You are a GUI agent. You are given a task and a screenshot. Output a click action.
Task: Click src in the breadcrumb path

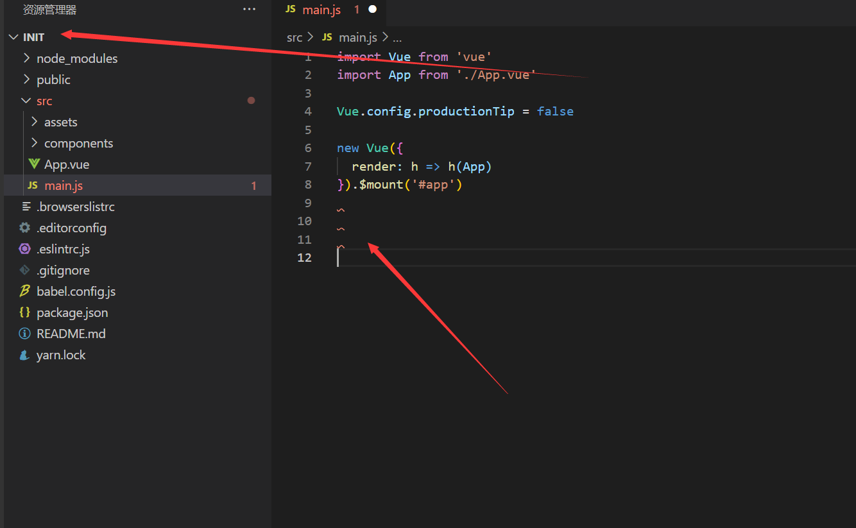(x=295, y=37)
